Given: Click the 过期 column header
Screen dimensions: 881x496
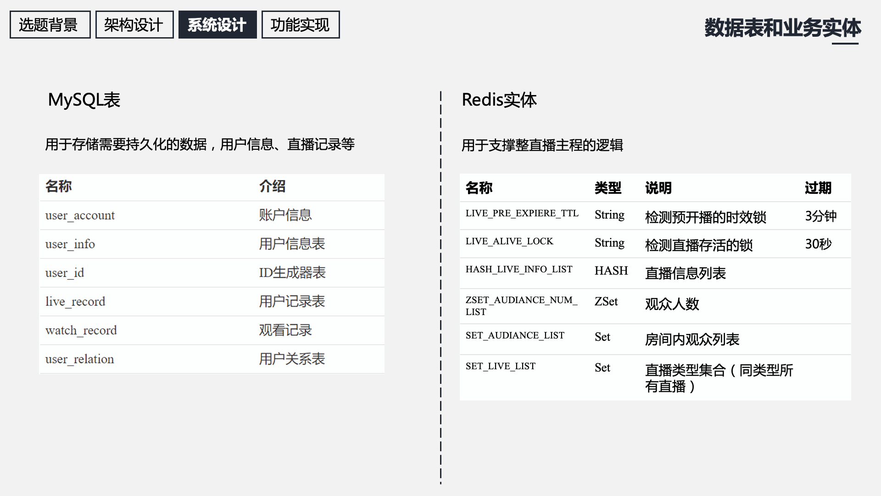Looking at the screenshot, I should tap(818, 188).
